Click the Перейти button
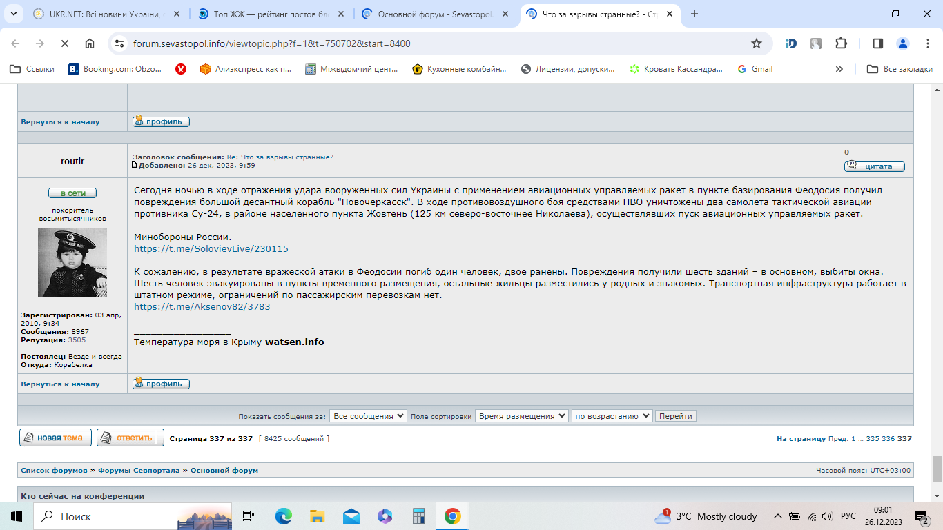Screen dimensions: 943x530 coord(676,416)
